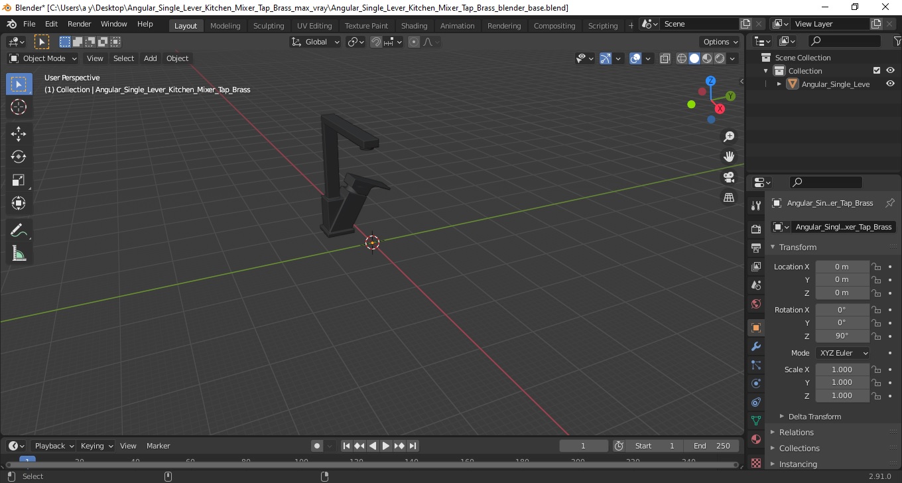The width and height of the screenshot is (902, 483).
Task: Switch to the Modeling workspace tab
Action: pyautogui.click(x=225, y=25)
